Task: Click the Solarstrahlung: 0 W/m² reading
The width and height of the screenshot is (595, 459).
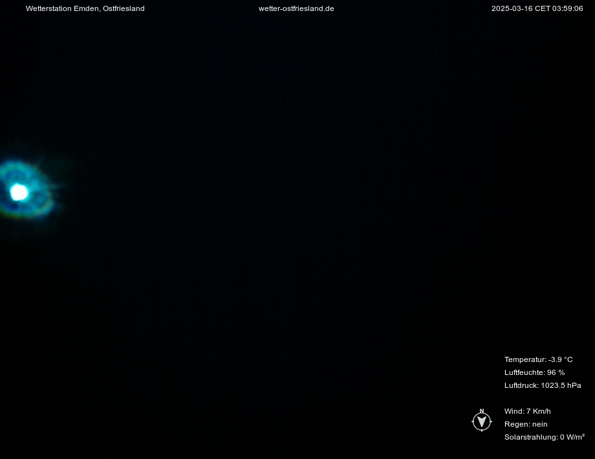Action: 544,437
